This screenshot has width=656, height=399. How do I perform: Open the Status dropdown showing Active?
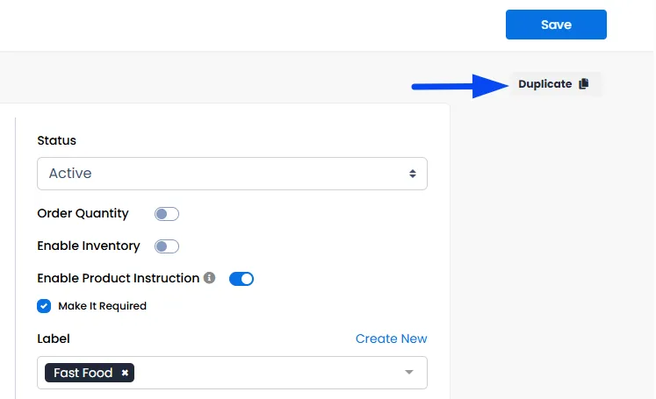coord(232,174)
